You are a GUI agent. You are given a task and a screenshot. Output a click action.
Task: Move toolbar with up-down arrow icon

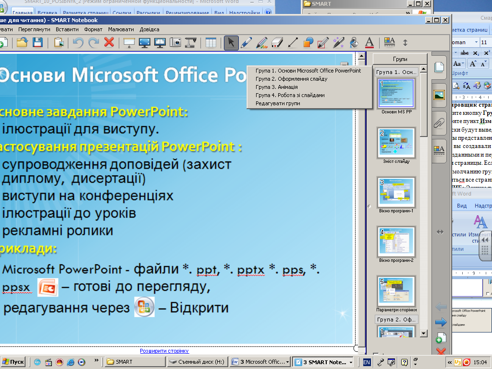point(405,43)
